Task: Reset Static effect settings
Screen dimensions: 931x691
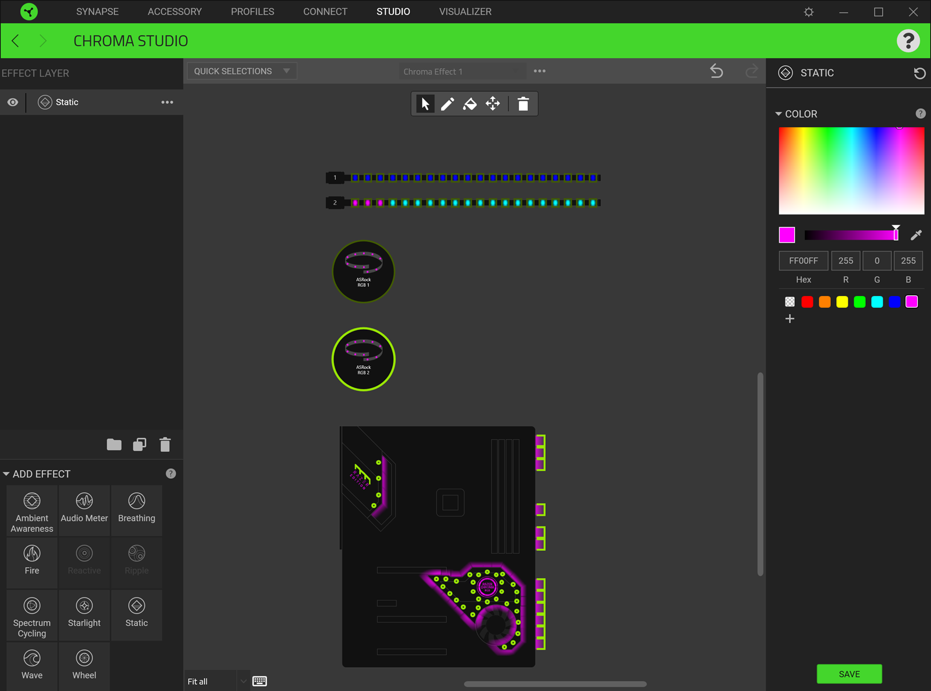Action: coord(920,73)
